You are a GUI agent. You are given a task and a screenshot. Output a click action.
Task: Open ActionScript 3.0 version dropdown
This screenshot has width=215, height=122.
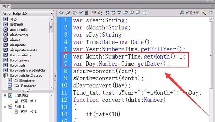pyautogui.click(x=28, y=13)
